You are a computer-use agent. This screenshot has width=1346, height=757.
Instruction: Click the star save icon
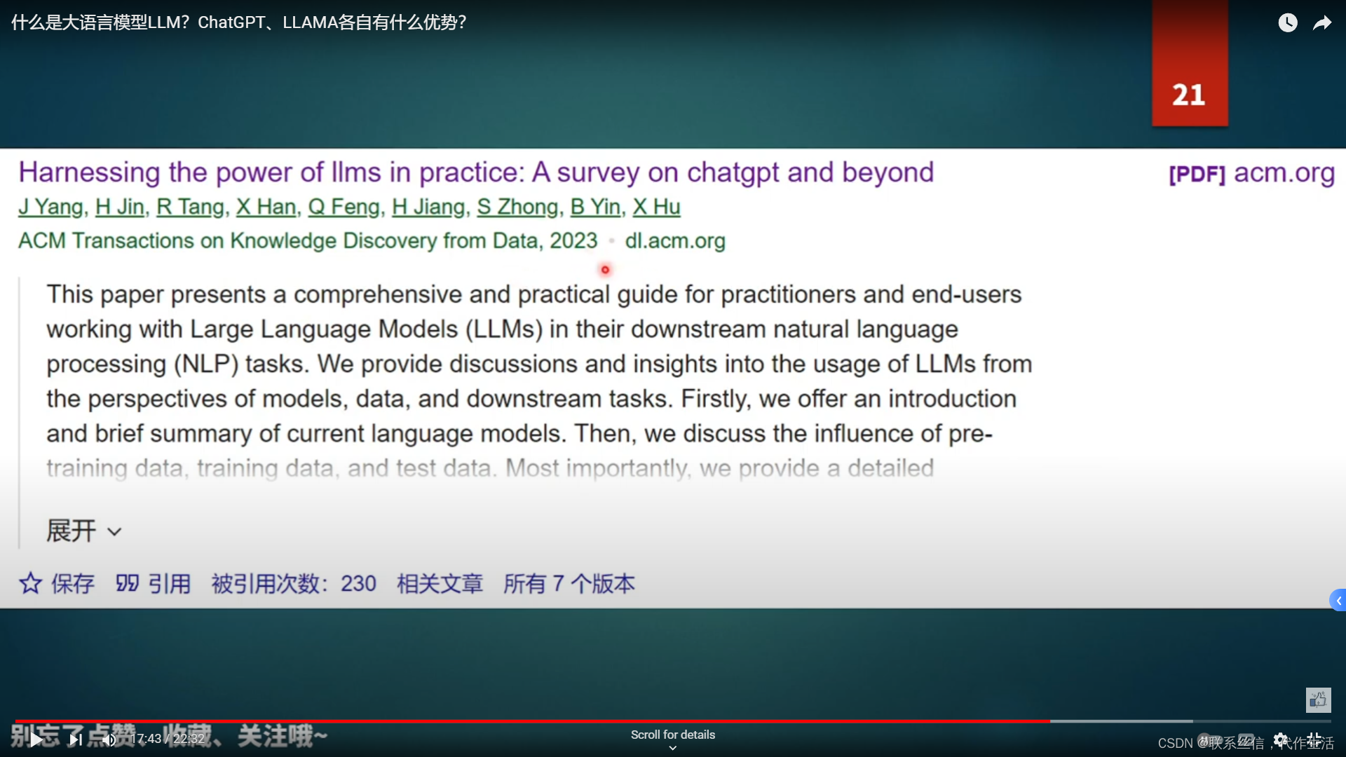click(x=30, y=583)
